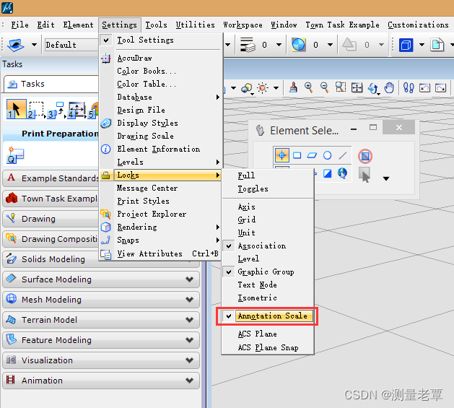
Task: Enable the Level lock
Action: click(268, 259)
